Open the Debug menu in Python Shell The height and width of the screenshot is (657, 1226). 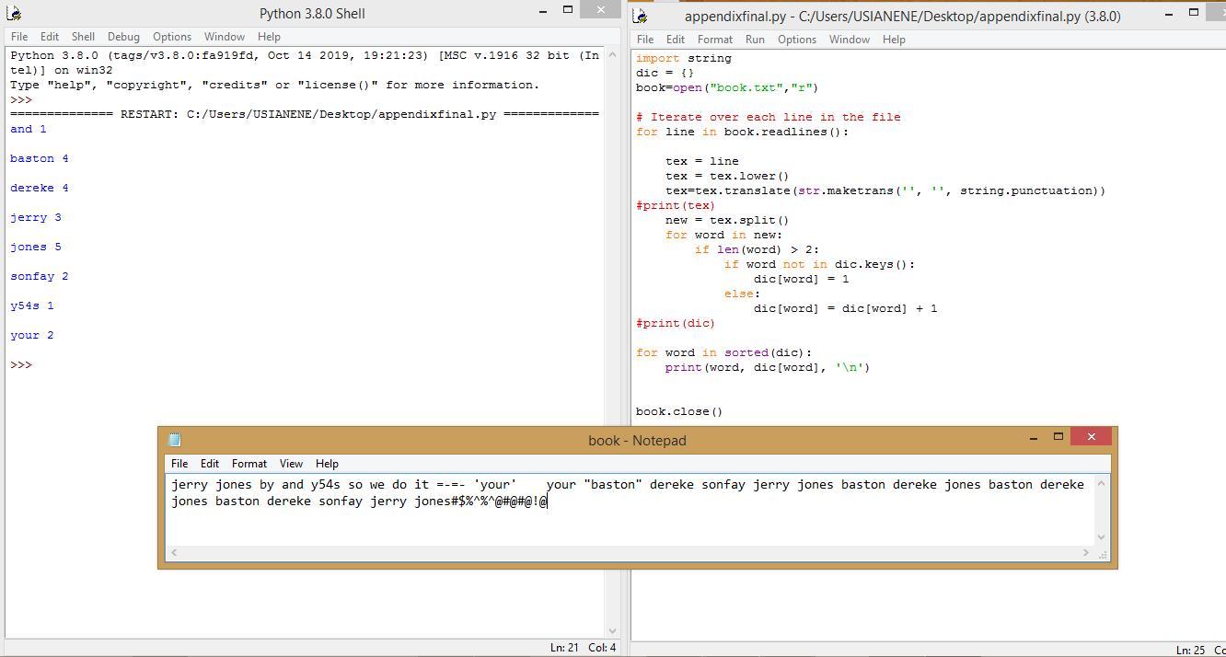point(123,37)
